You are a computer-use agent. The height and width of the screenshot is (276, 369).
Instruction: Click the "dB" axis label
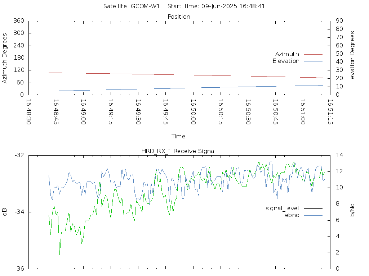point(4,212)
